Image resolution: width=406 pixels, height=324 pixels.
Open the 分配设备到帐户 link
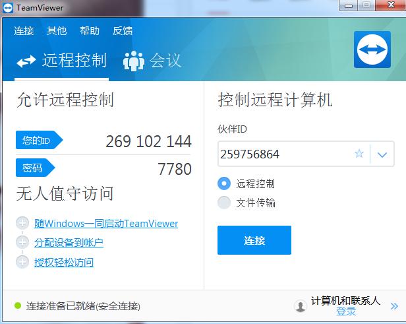[69, 243]
